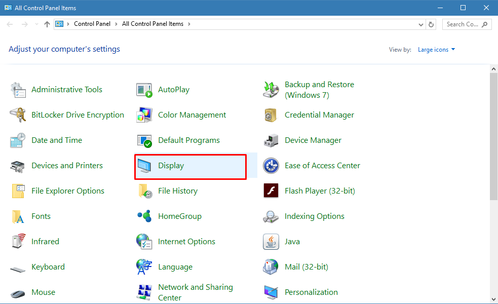Viewport: 498px width, 304px height.
Task: Click the All Control Panel Items breadcrumb
Action: tap(152, 24)
